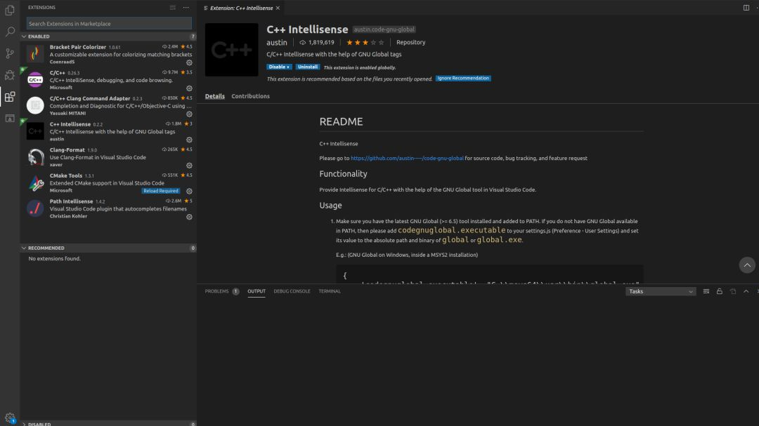Select the C/C++ Microsoft extension icon
The height and width of the screenshot is (426, 759).
tap(35, 79)
